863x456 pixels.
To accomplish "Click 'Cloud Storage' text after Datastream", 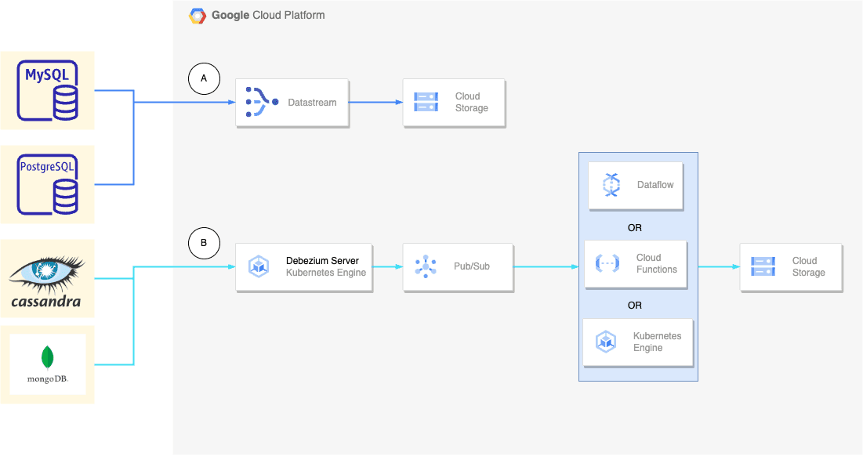I will click(x=472, y=103).
